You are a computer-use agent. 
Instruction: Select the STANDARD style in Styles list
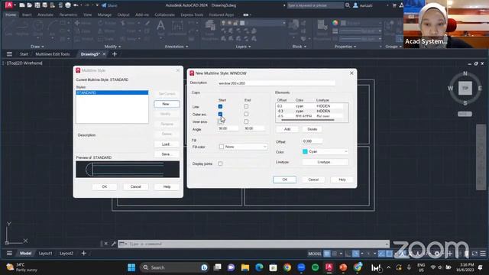pos(112,92)
